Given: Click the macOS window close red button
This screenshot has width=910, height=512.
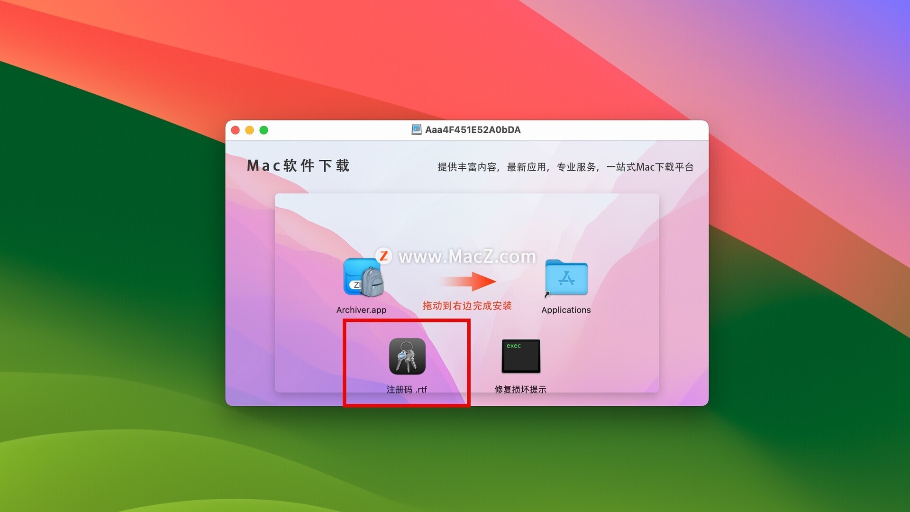Looking at the screenshot, I should click(x=236, y=130).
